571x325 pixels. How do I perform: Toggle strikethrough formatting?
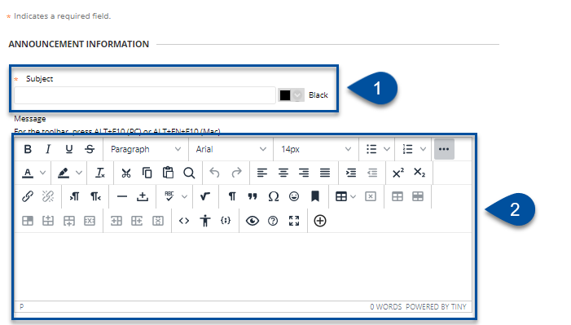tap(90, 149)
